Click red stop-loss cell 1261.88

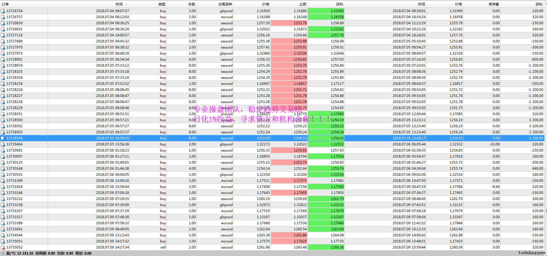tap(289, 235)
